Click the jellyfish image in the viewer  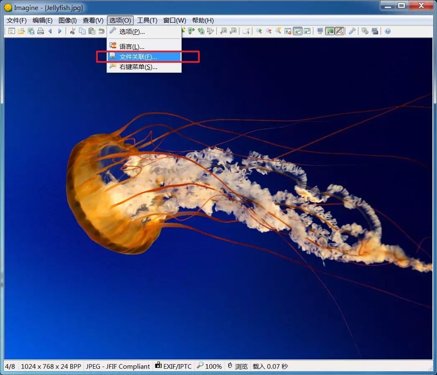[x=218, y=199]
